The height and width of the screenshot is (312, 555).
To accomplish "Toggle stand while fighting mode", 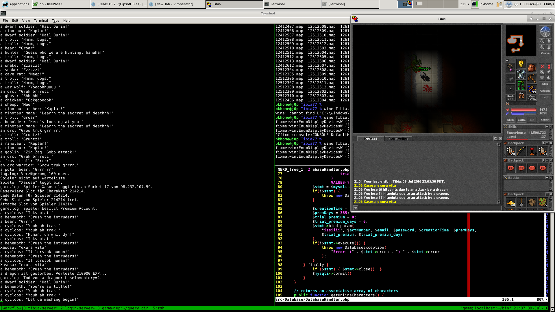I will [x=549, y=66].
